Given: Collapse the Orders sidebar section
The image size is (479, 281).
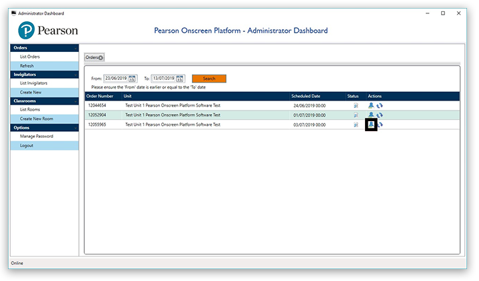Looking at the screenshot, I should click(76, 48).
